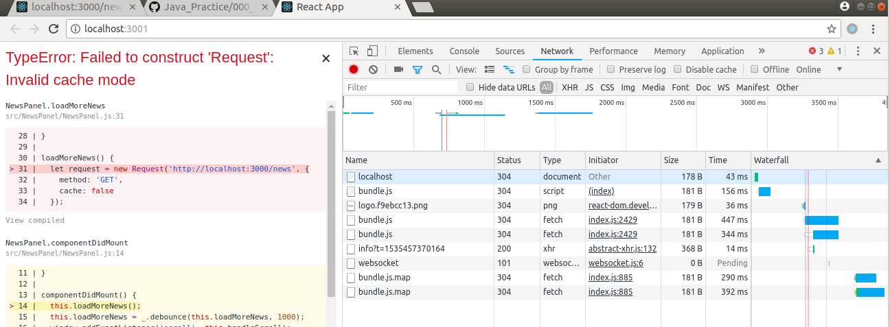
Task: Enable the Preserve log checkbox
Action: (609, 69)
